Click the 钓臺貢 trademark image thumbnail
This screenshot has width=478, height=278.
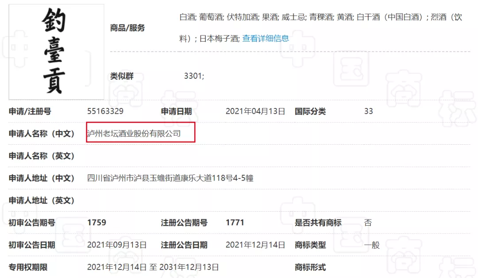pyautogui.click(x=56, y=52)
